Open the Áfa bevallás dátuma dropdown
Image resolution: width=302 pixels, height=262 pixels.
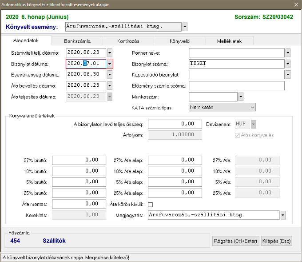coord(110,85)
